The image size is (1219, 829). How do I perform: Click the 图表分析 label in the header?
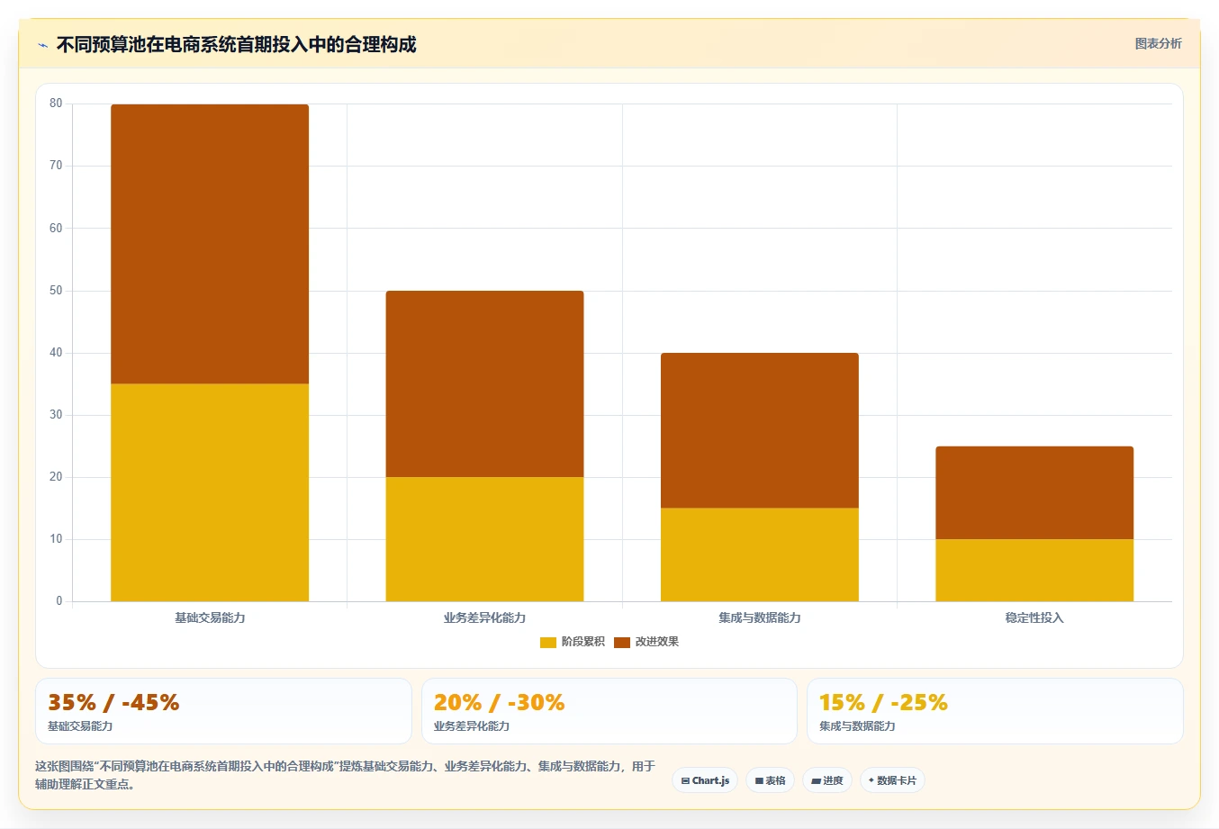pyautogui.click(x=1158, y=43)
